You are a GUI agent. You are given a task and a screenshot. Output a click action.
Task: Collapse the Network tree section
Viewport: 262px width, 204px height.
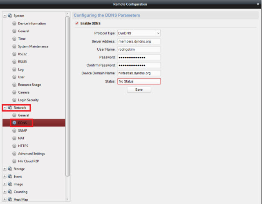[x=4, y=108]
